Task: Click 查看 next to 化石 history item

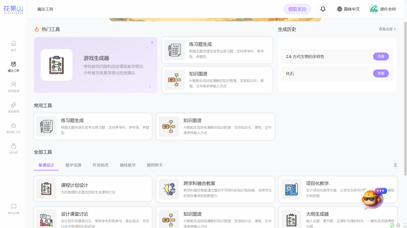Action: (x=381, y=73)
